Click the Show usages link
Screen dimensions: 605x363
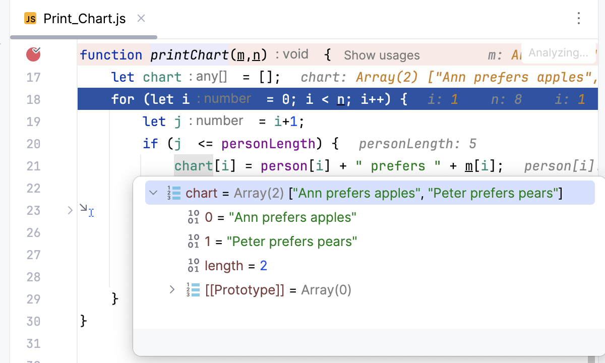click(382, 55)
